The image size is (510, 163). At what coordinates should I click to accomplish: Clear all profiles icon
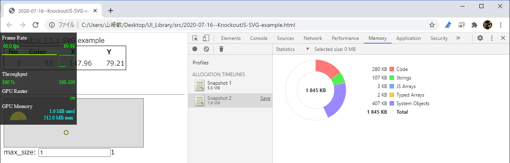pyautogui.click(x=206, y=49)
